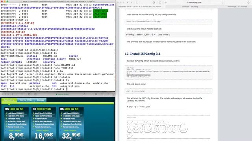
Task: Select the 'vServer (VPS)' tab in netcup window
Action: [x=26, y=100]
